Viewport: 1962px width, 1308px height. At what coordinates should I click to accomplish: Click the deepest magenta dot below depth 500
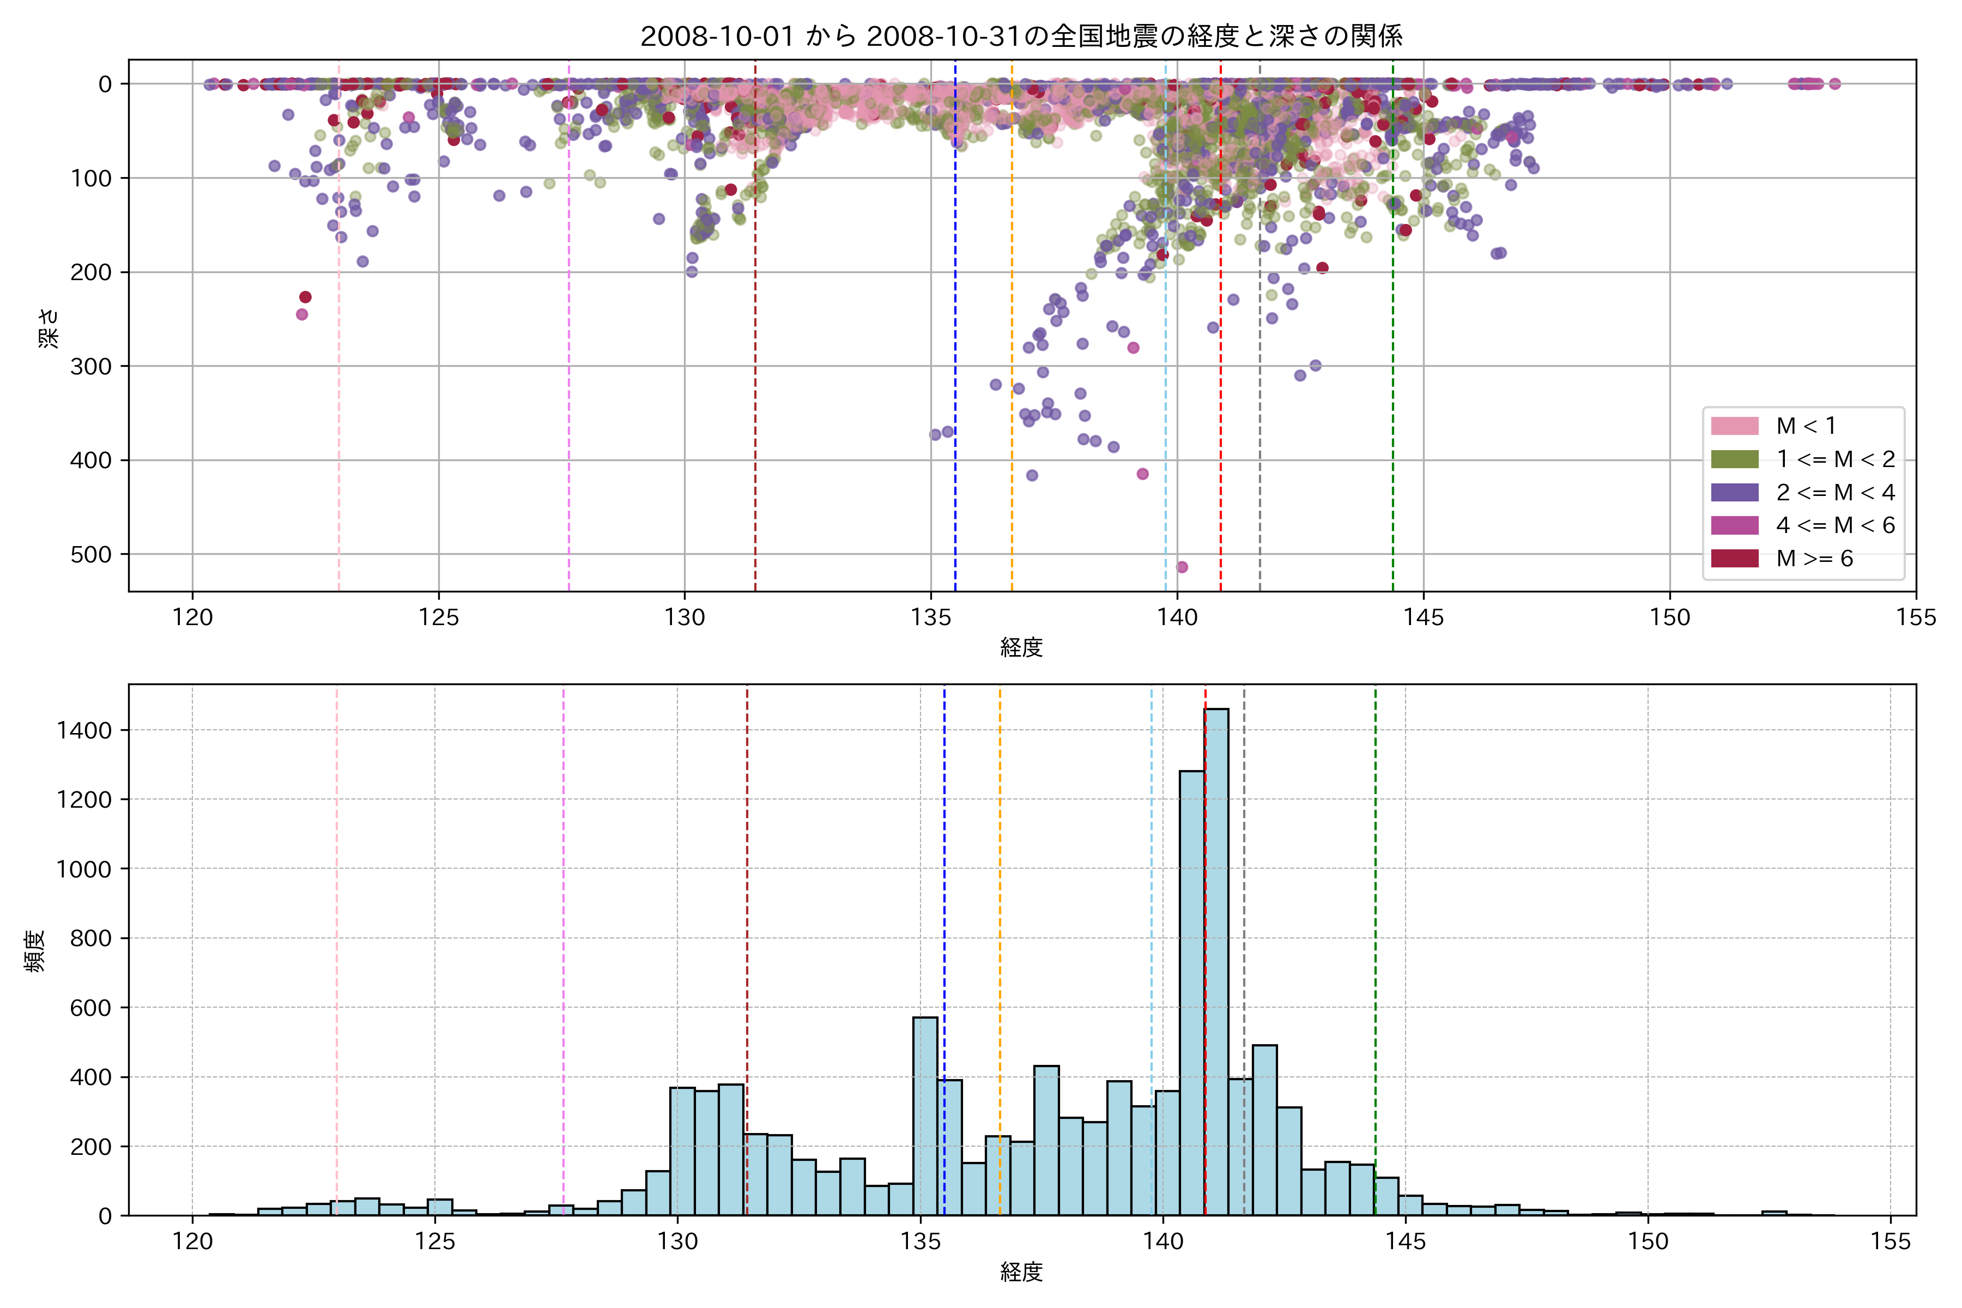pos(1182,567)
